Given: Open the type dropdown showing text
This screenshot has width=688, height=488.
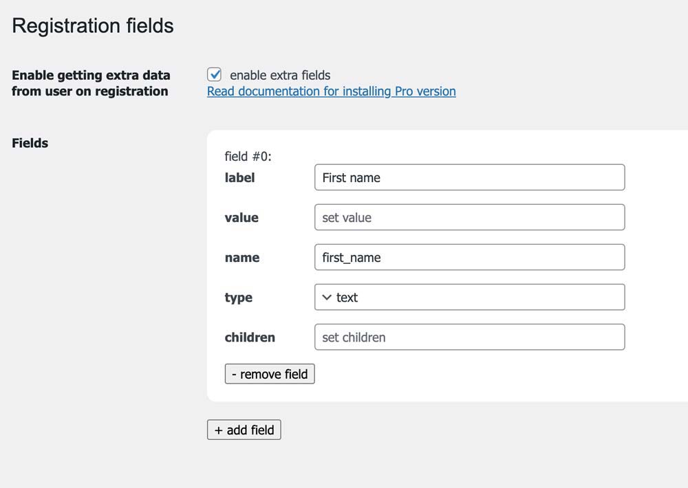Looking at the screenshot, I should 469,298.
